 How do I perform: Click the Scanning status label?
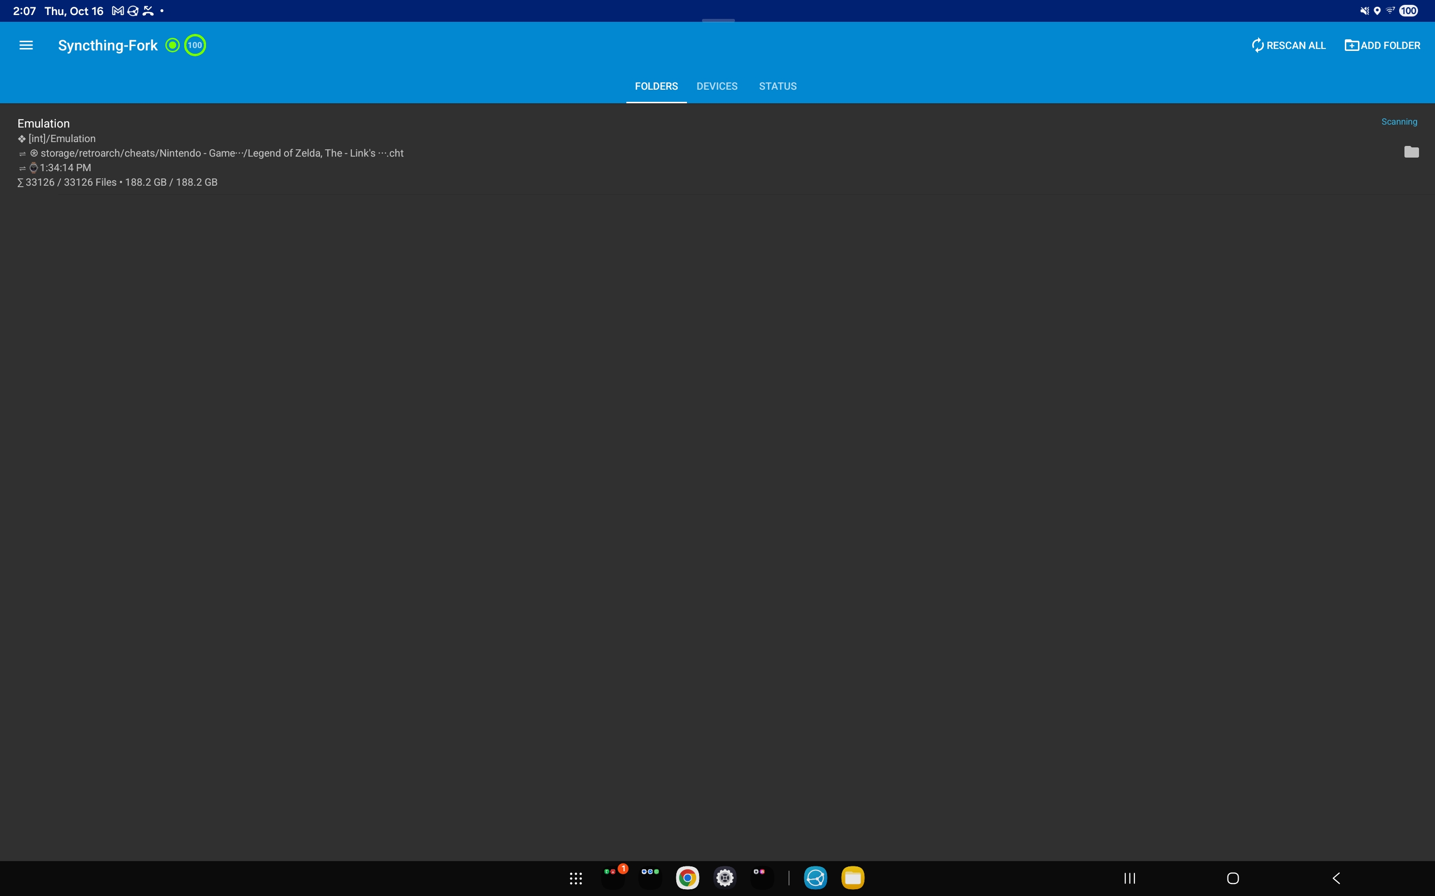[1399, 122]
